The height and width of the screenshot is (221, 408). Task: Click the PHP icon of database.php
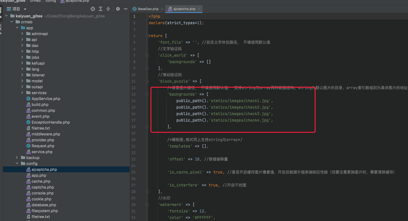(x=28, y=205)
